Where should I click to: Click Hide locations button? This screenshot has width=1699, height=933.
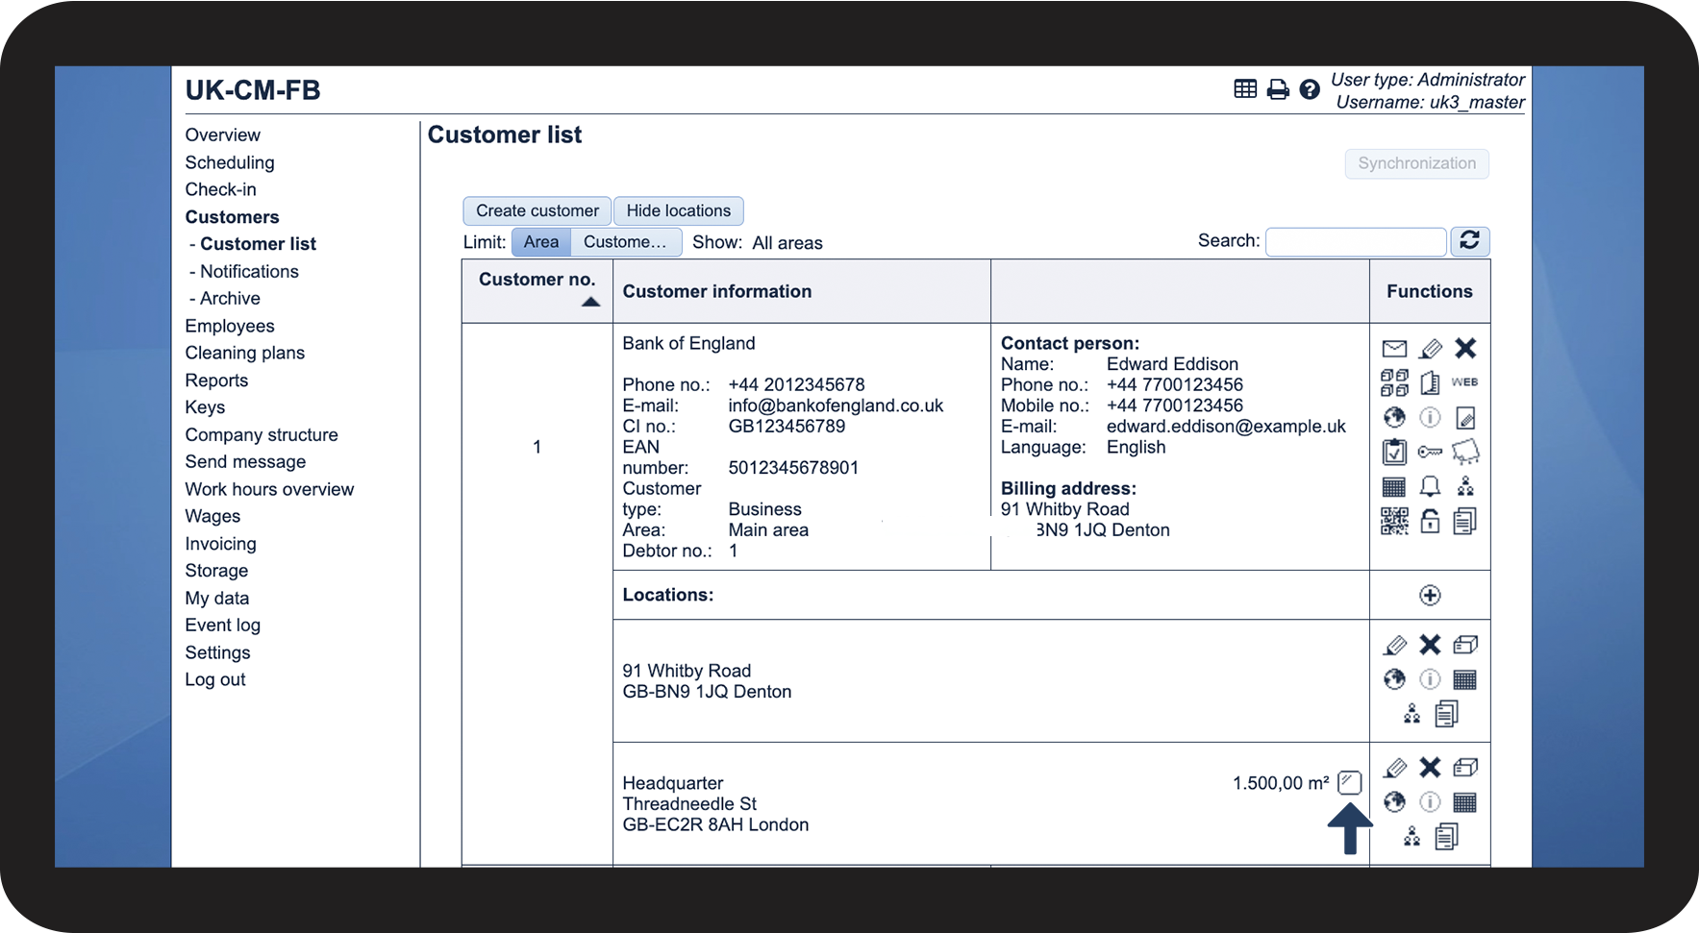pos(679,210)
